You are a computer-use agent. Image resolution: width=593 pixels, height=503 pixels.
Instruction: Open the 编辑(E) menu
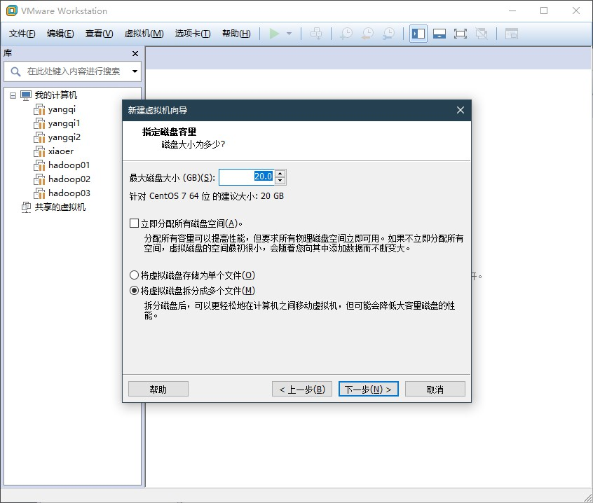60,34
